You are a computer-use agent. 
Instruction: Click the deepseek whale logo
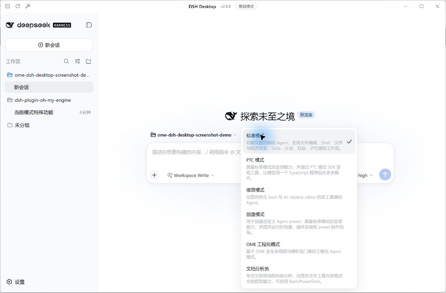(10, 25)
